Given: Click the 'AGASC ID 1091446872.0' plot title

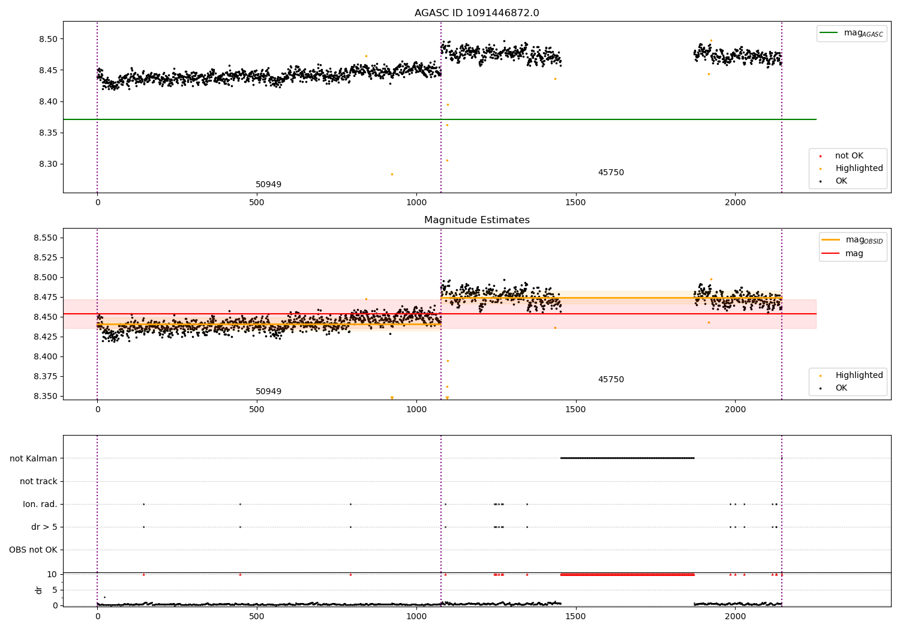Looking at the screenshot, I should coord(476,13).
